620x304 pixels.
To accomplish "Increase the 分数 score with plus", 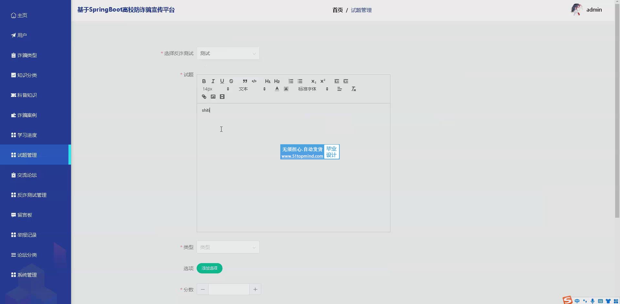I will point(255,289).
